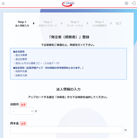The height and width of the screenshot is (138, 137).
Task: Click the e-Debit logo
Action: (x=68, y=4)
